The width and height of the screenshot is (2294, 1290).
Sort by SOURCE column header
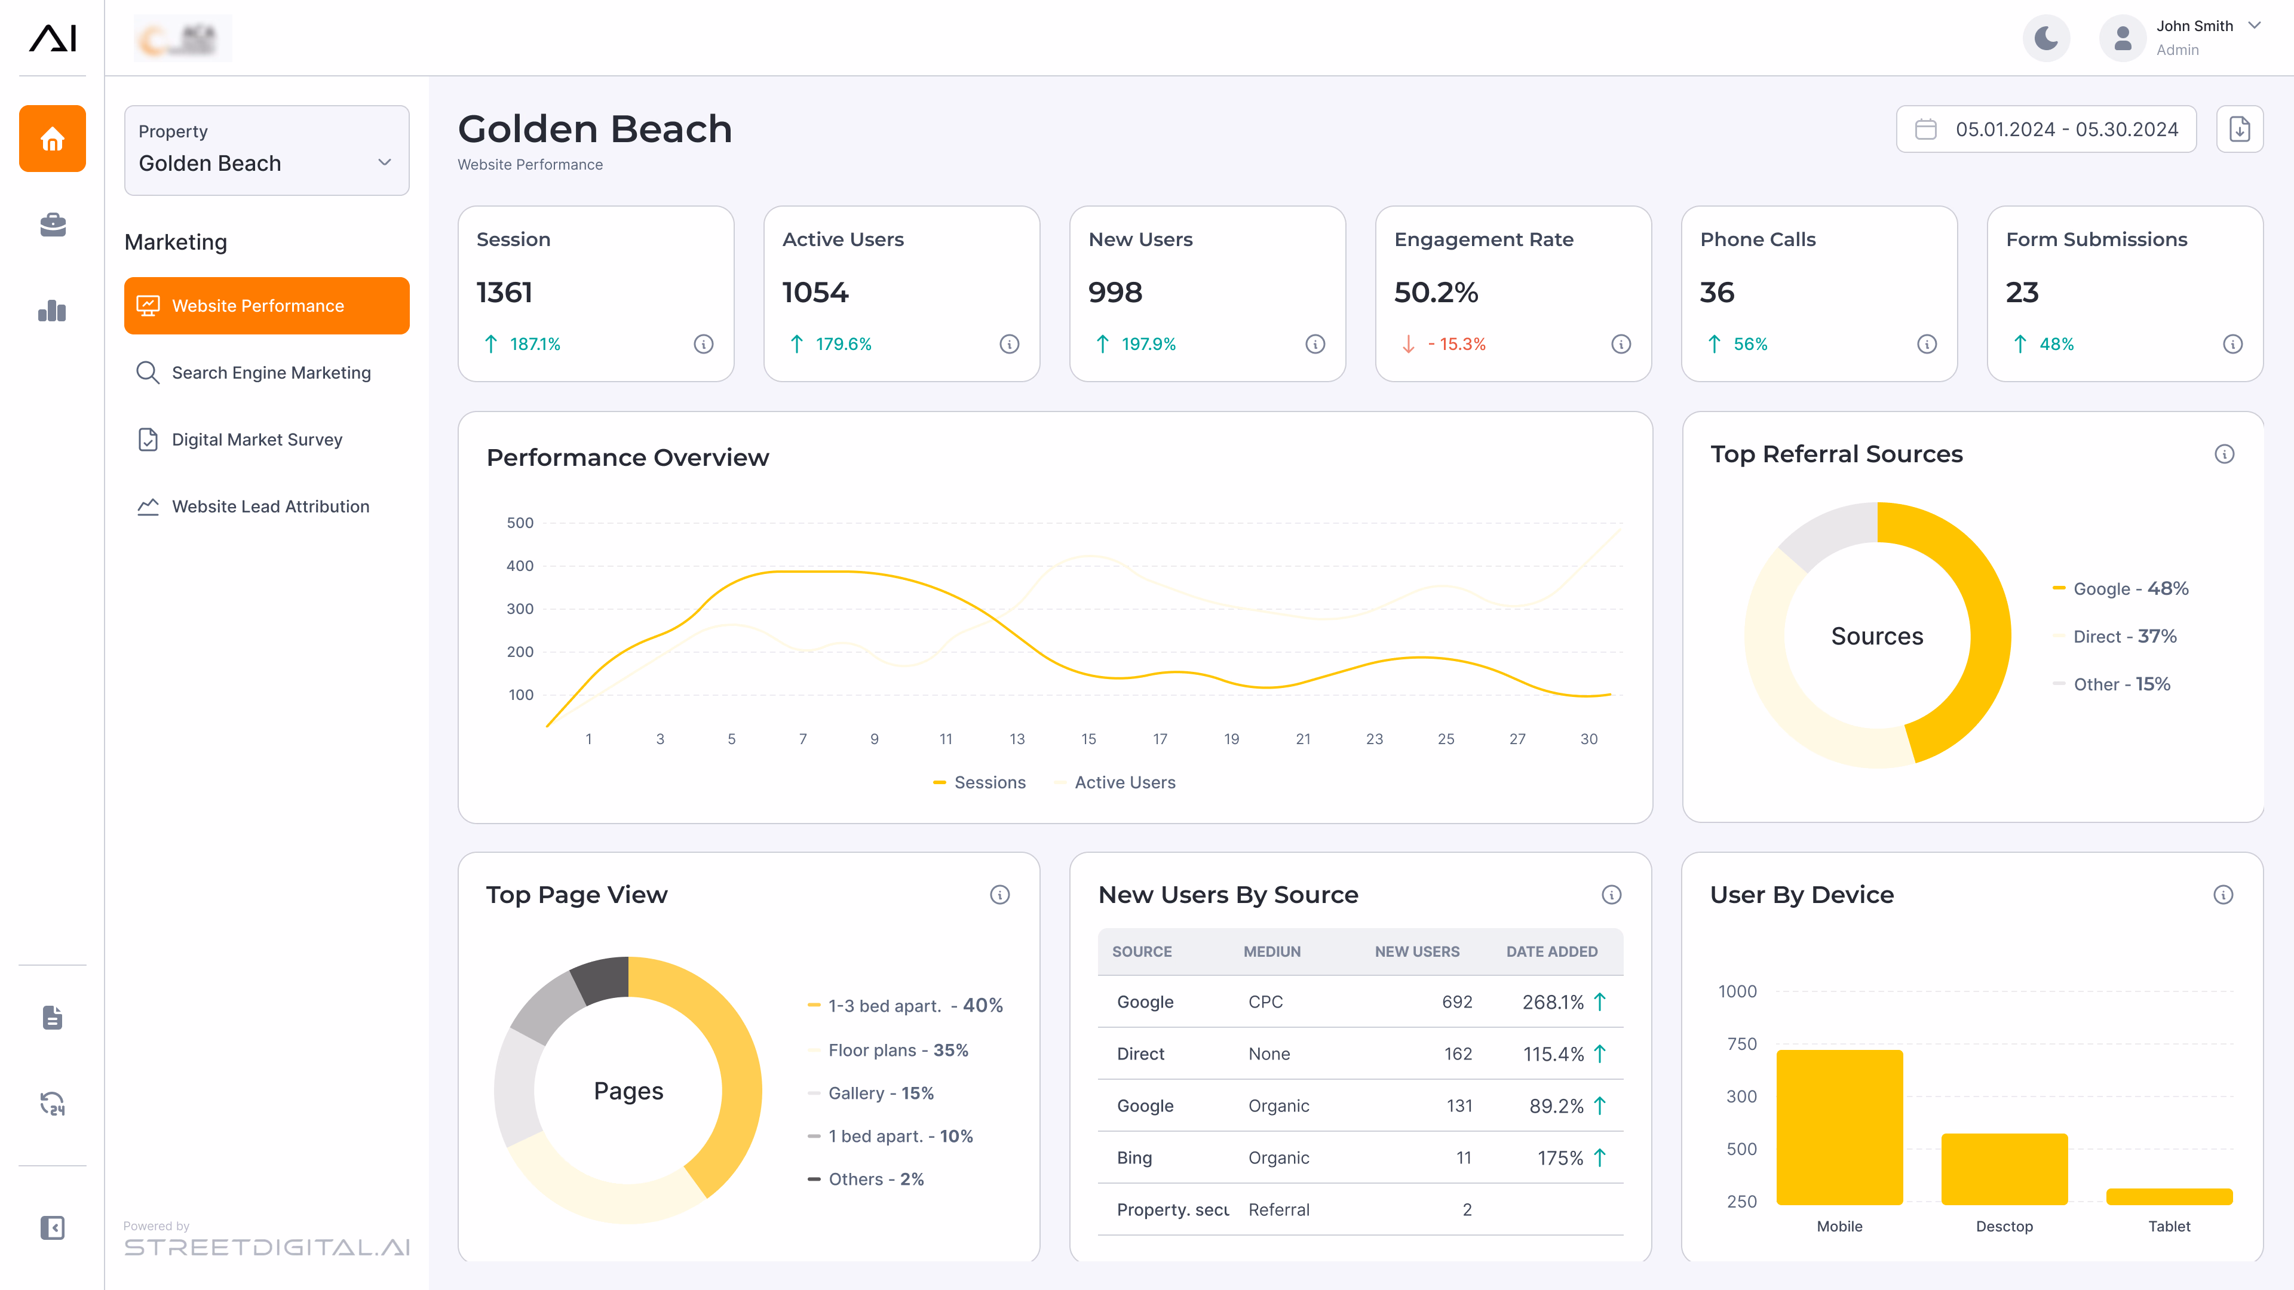(x=1142, y=952)
